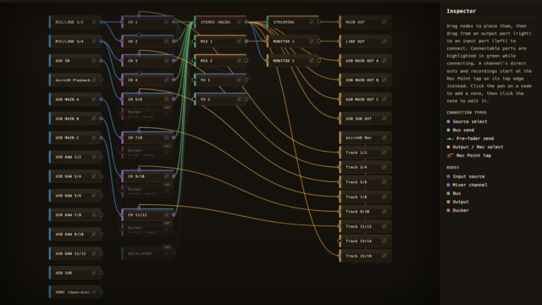Add a note on USB DAW 5/6 source
The width and height of the screenshot is (542, 305).
click(x=94, y=196)
